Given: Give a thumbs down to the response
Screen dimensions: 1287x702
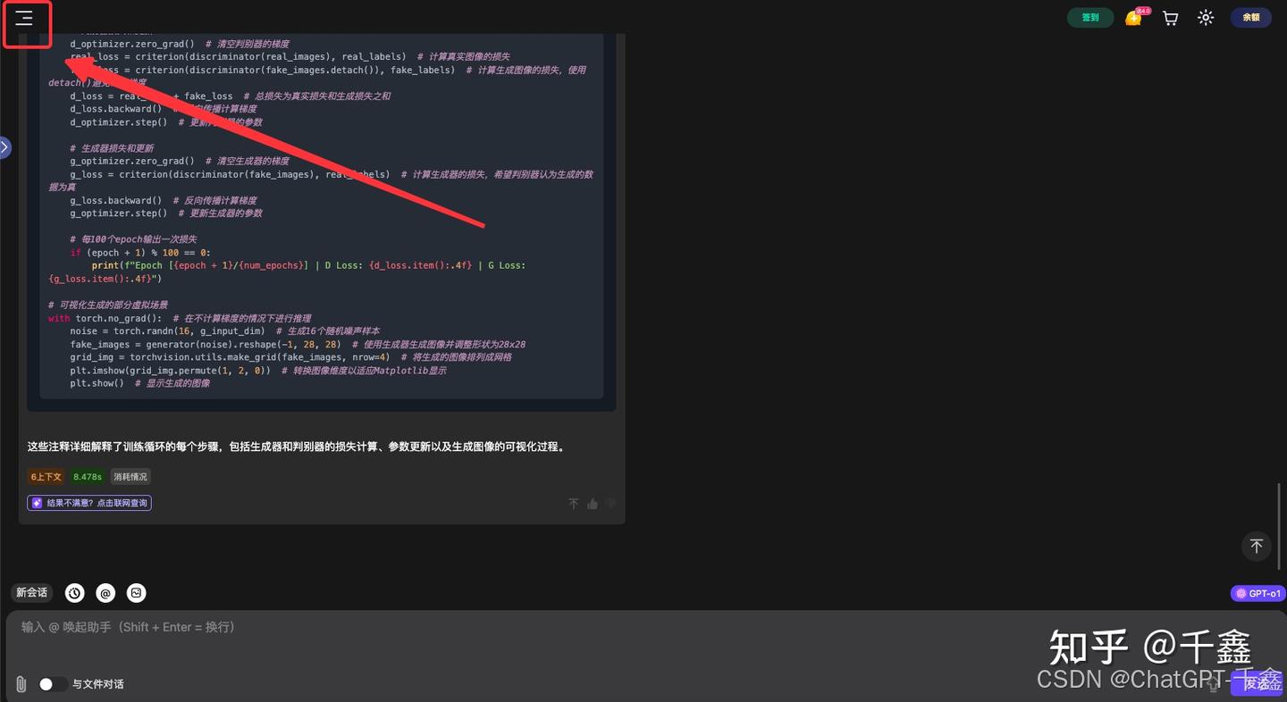Looking at the screenshot, I should [611, 503].
